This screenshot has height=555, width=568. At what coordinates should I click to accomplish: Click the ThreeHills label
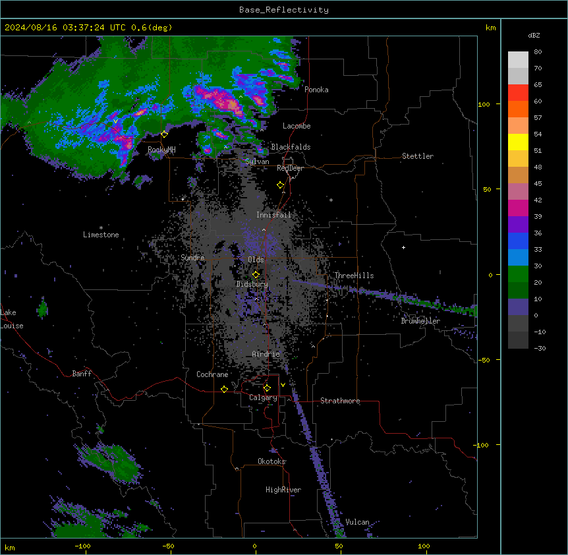coord(354,276)
